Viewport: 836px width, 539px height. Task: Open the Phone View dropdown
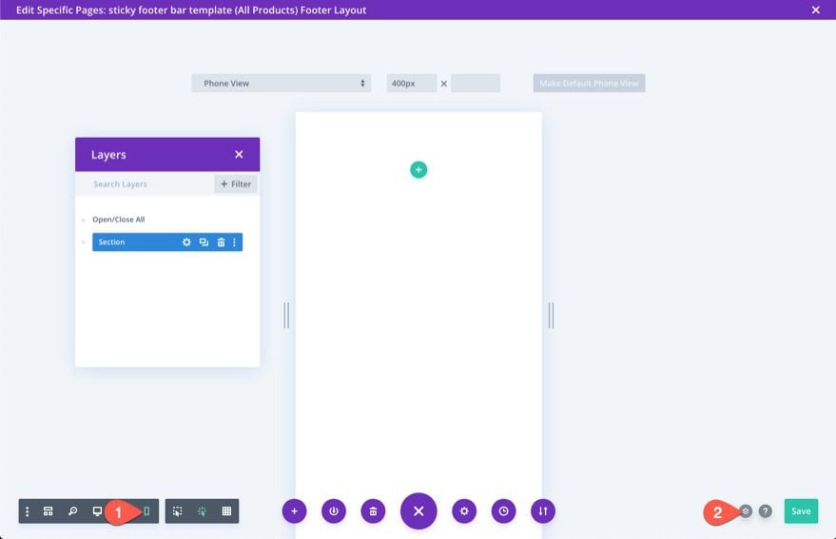coord(283,84)
